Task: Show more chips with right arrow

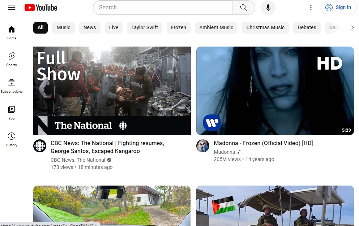Action: [352, 28]
